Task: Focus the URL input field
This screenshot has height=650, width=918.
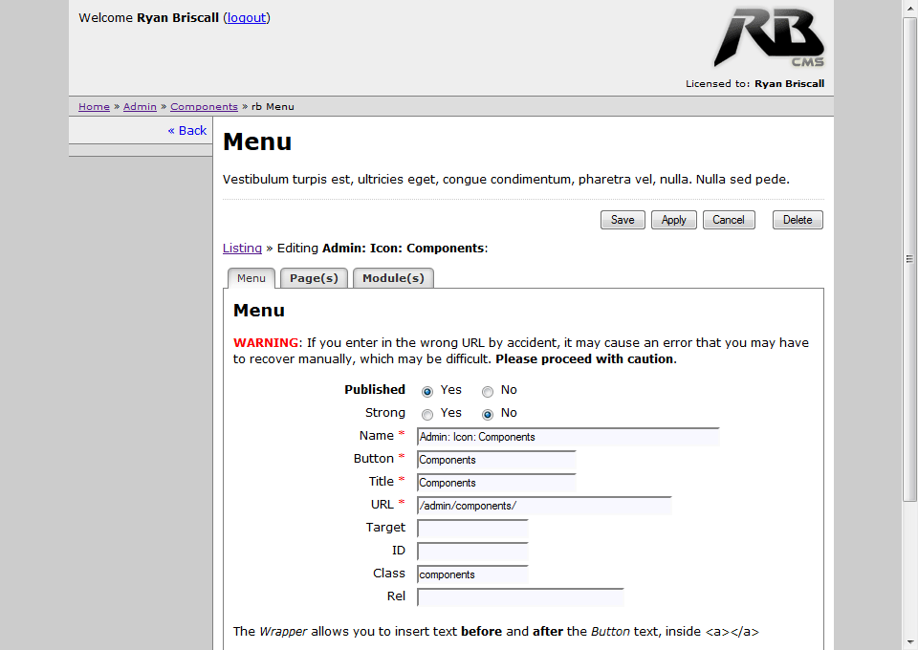Action: point(544,506)
